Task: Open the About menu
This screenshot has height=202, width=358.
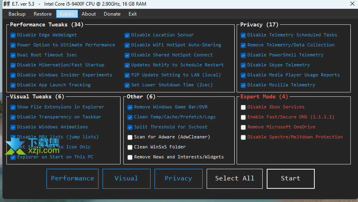Action: click(x=88, y=14)
